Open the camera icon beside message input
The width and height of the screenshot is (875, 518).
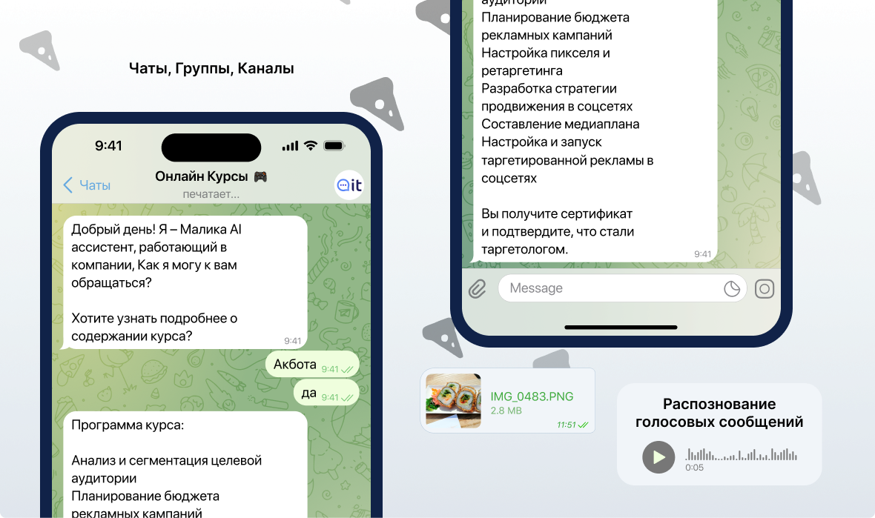coord(764,288)
